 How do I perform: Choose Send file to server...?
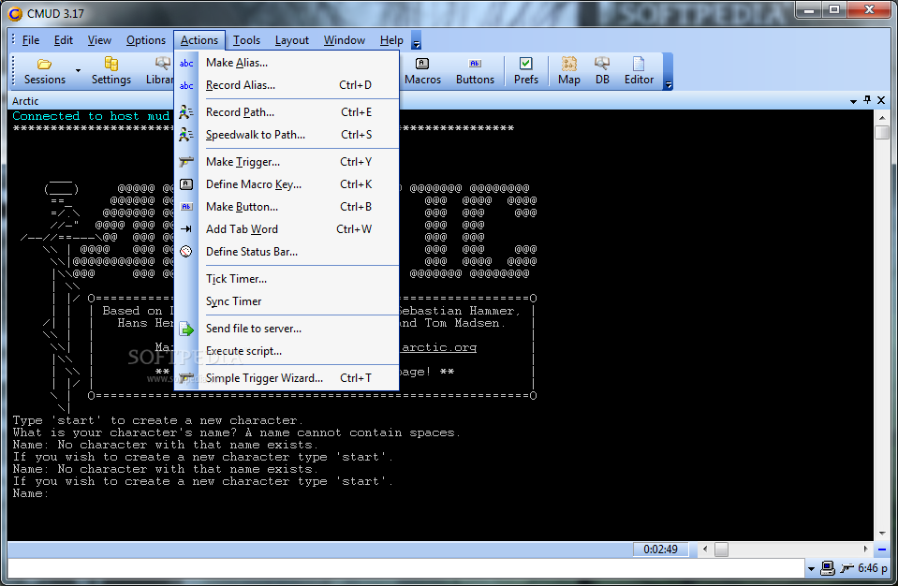click(287, 329)
